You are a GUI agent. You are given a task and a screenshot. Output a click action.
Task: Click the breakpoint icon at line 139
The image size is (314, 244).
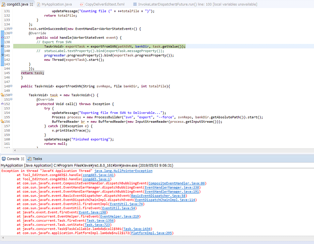pyautogui.click(x=2, y=46)
